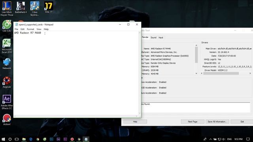Click the Drivers horizontal scrollbar thumb

coord(221,73)
